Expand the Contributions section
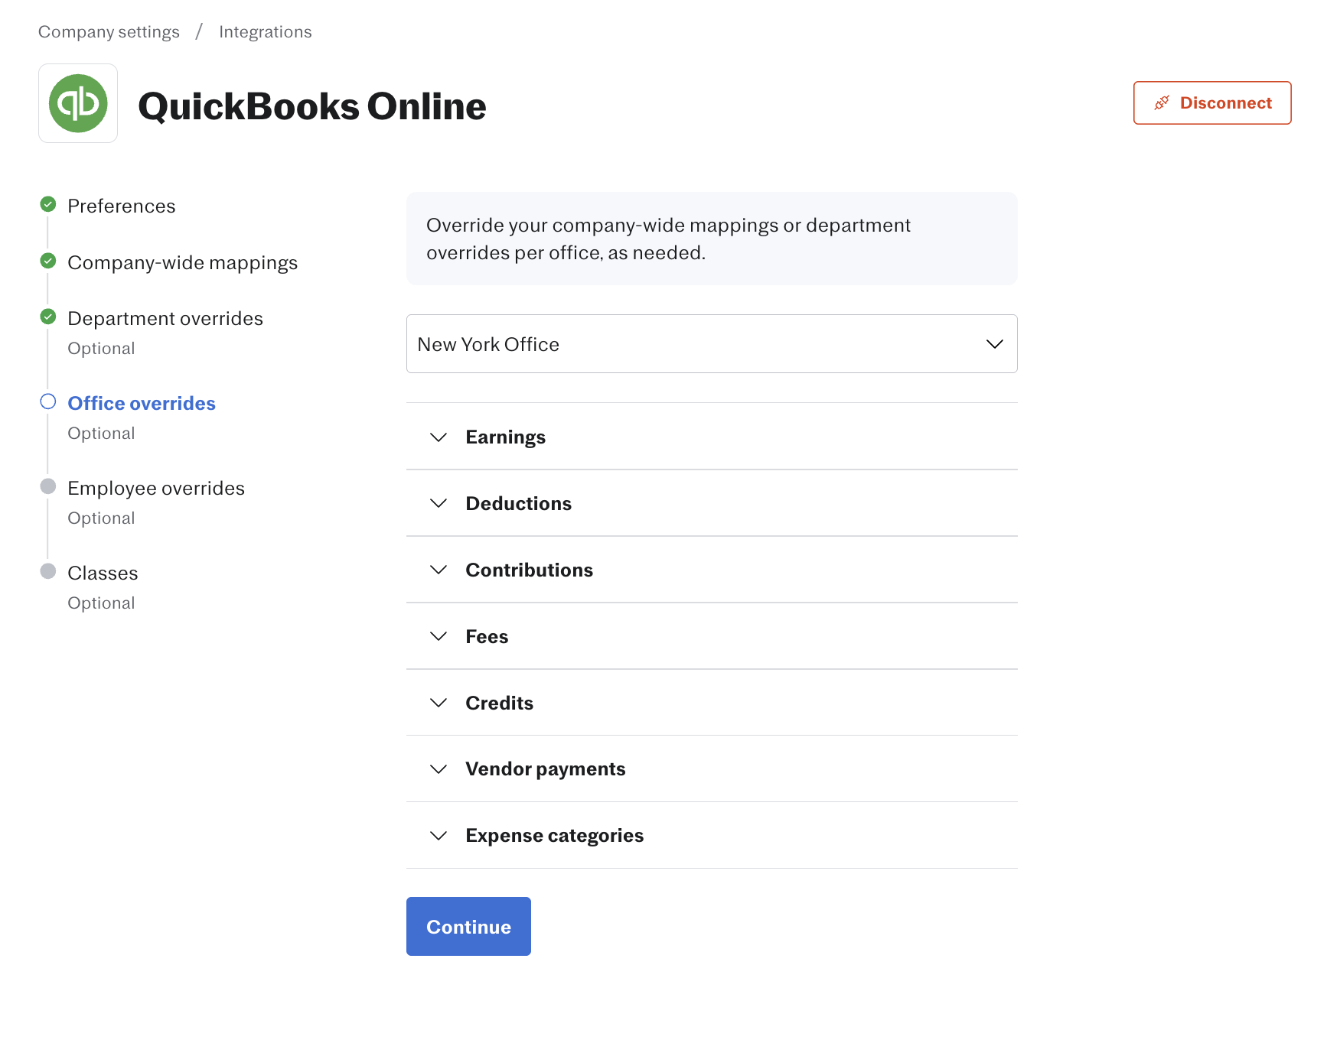 tap(712, 570)
